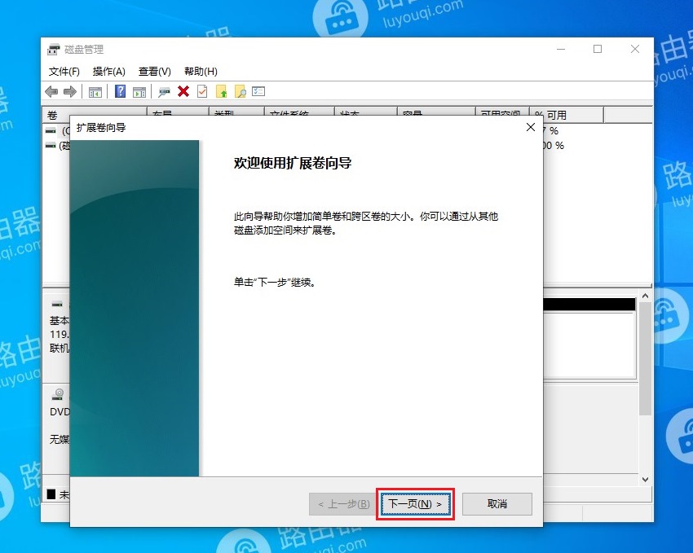Click the 单击"下一步"继续。 text
693x553 pixels.
coord(276,283)
